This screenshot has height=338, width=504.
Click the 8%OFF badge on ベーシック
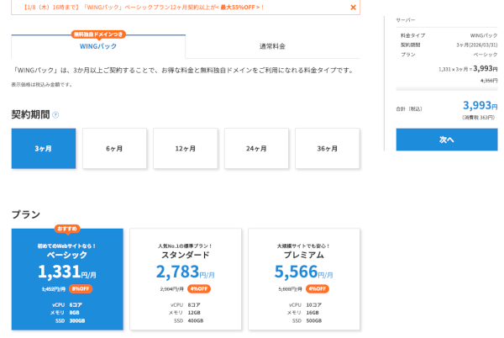tap(81, 288)
